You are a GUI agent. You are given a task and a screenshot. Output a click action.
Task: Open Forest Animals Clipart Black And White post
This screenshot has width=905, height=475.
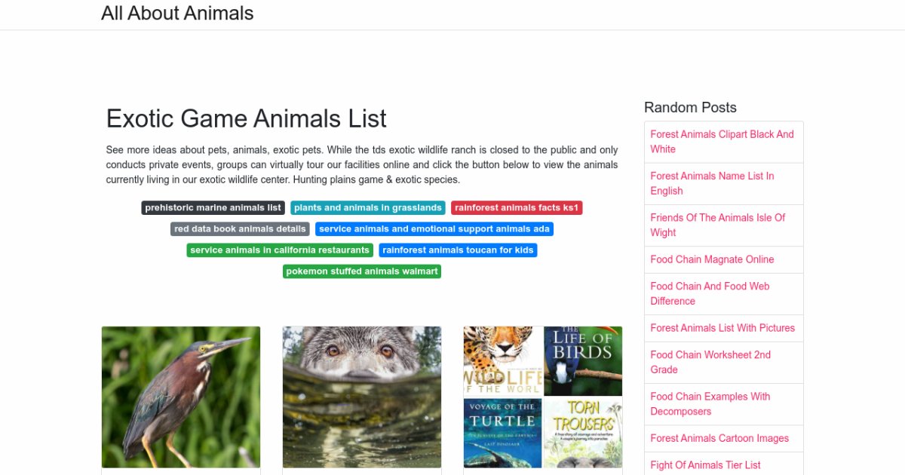point(722,142)
